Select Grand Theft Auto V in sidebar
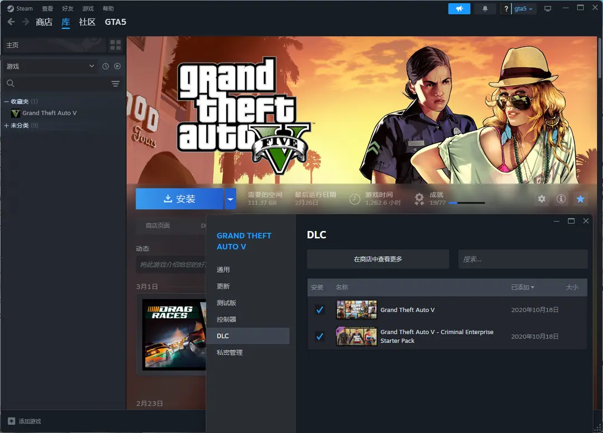This screenshot has height=433, width=603. (49, 113)
